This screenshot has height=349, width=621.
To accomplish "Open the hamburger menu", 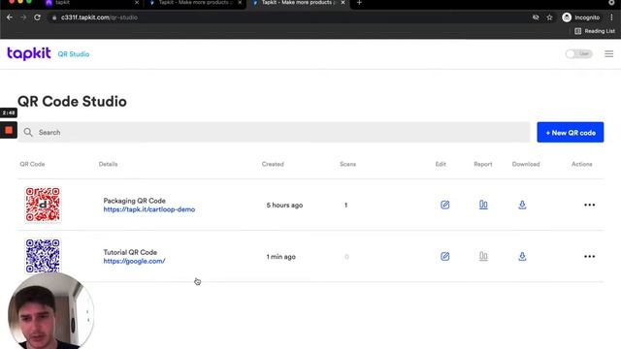I will point(608,54).
